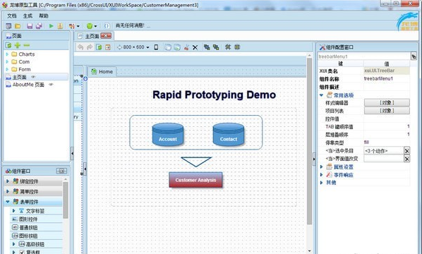This screenshot has width=422, height=254.
Task: Click the Customer Analysis button
Action: (195, 180)
